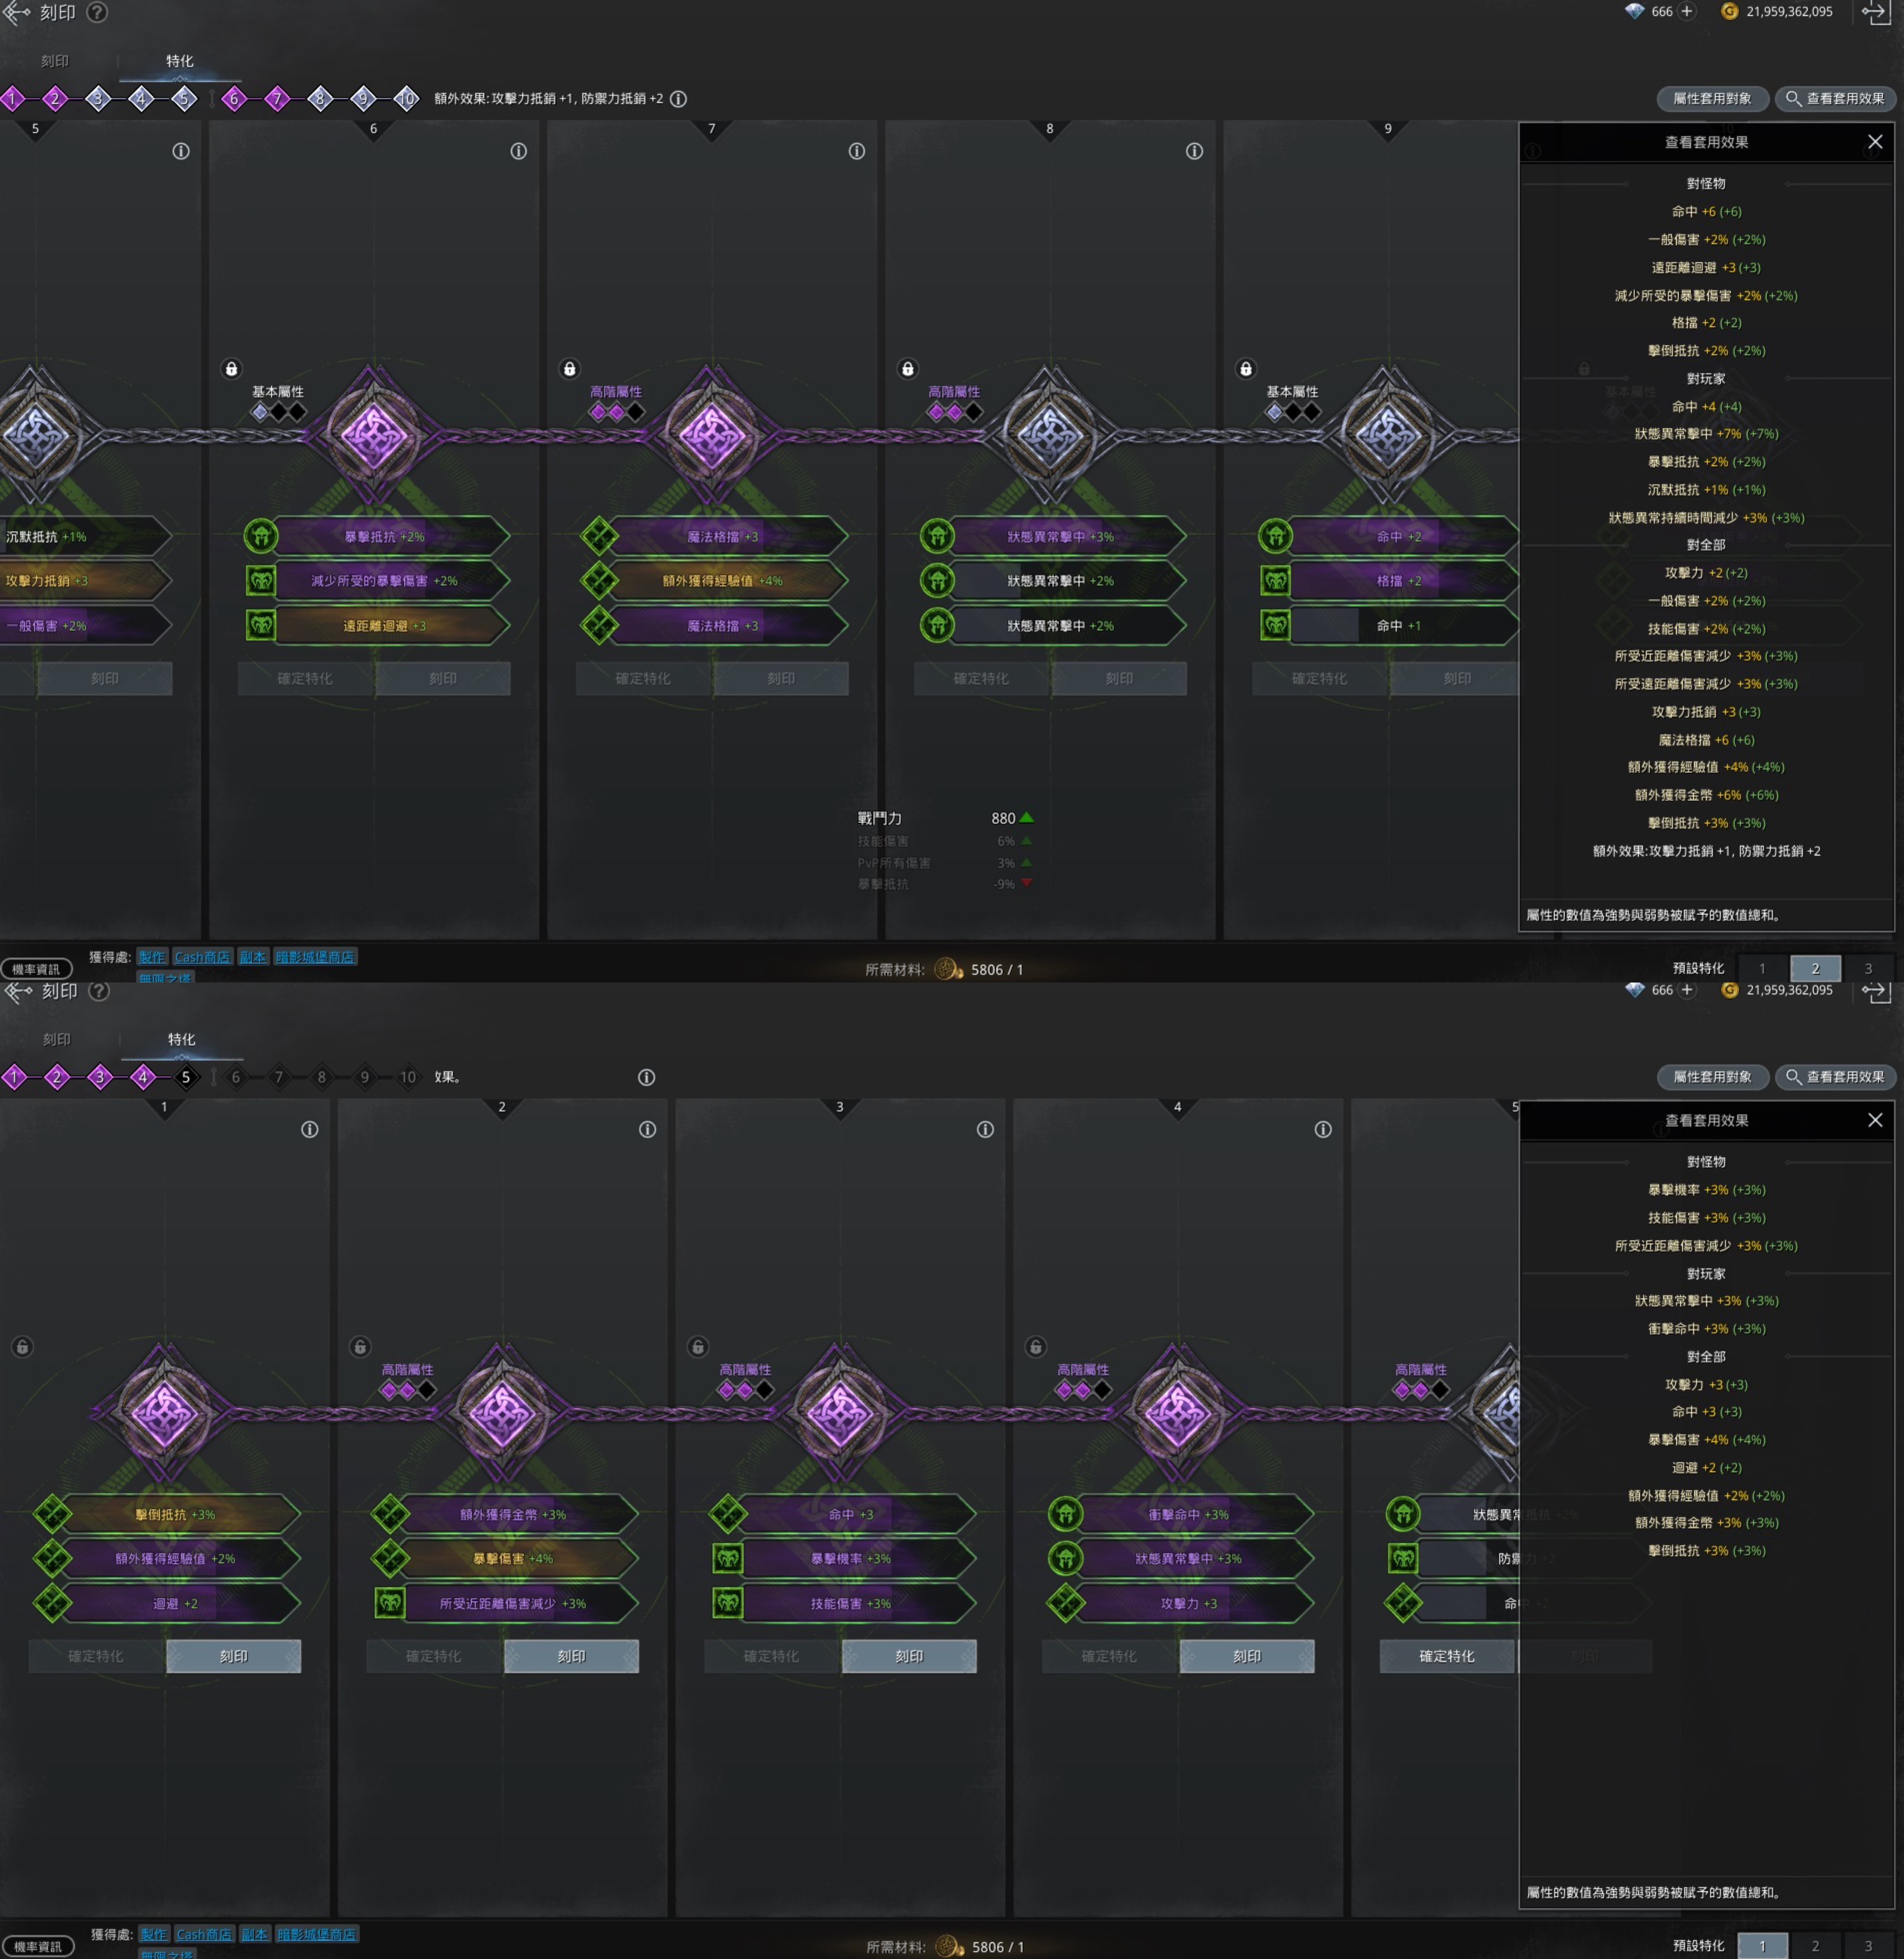This screenshot has width=1904, height=1959.
Task: Click 屬性套用對象 button in upper screen
Action: 1713,98
